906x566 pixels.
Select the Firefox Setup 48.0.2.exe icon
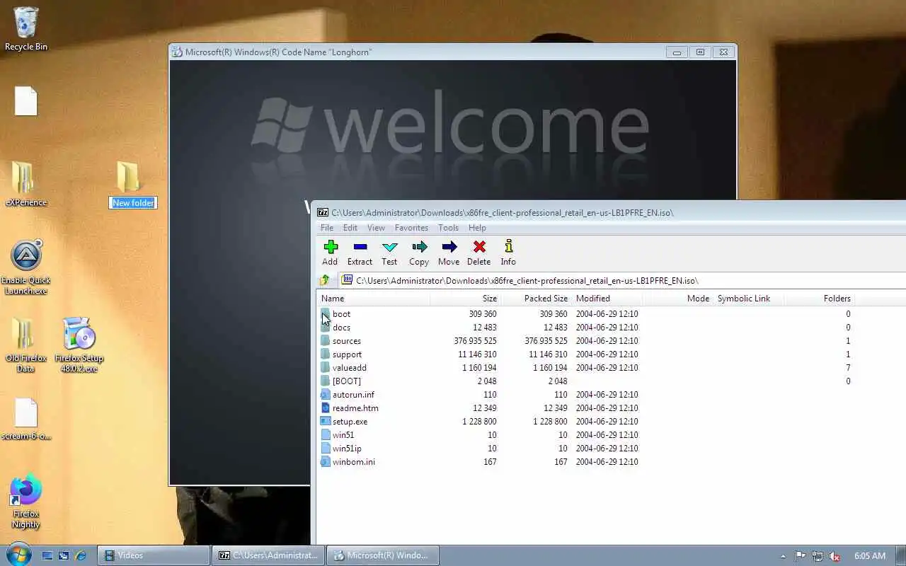pyautogui.click(x=79, y=345)
